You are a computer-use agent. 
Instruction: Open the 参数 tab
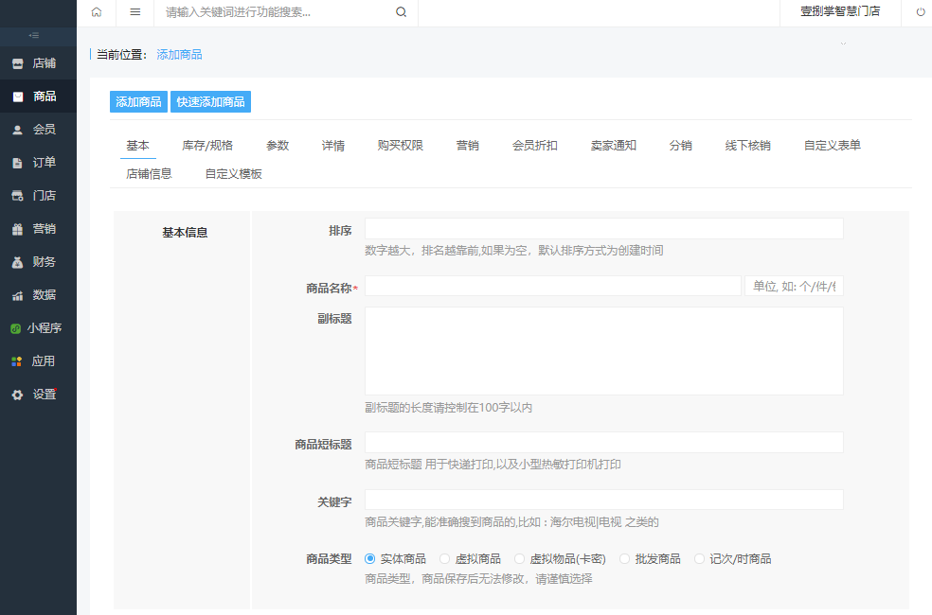pyautogui.click(x=278, y=146)
